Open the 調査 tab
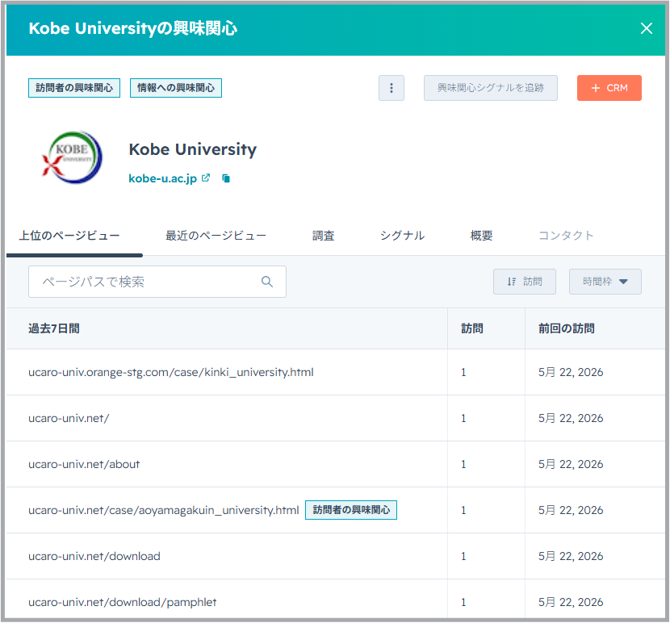This screenshot has width=670, height=623. [x=324, y=236]
